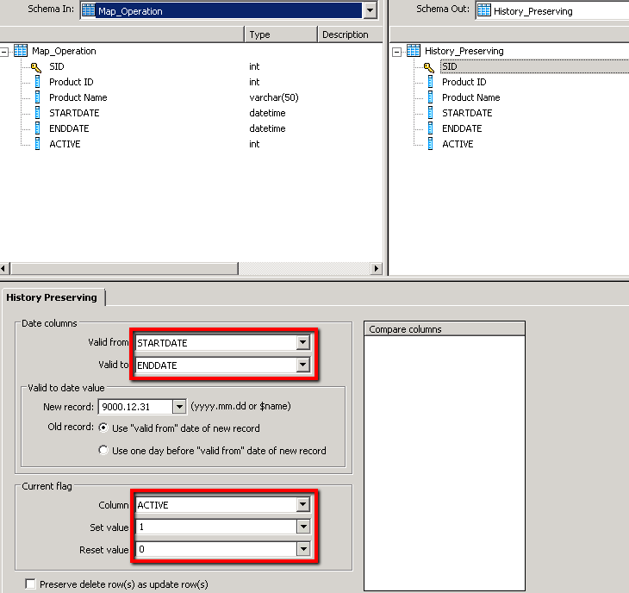This screenshot has width=629, height=593.
Task: Open the Schema In Map_Operation dropdown
Action: coord(370,11)
